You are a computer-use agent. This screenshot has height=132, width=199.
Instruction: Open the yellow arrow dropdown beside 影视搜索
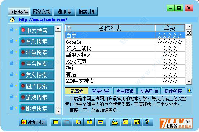16,108
